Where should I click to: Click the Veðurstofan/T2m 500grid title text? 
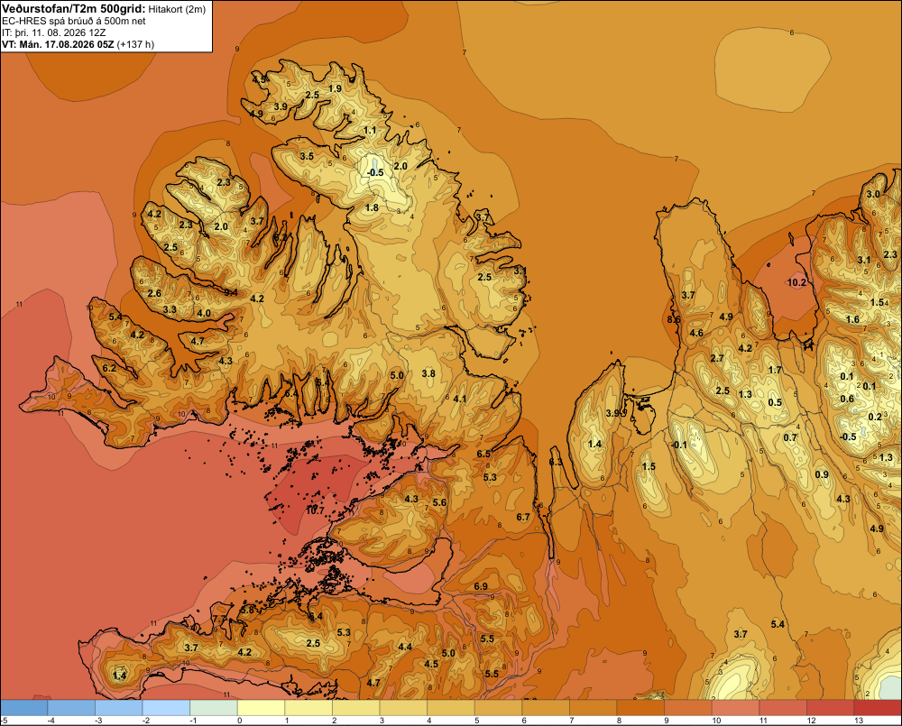click(x=74, y=9)
